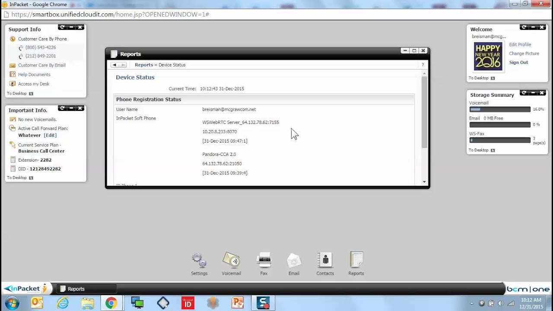
Task: Click Change Picture link
Action: (524, 54)
